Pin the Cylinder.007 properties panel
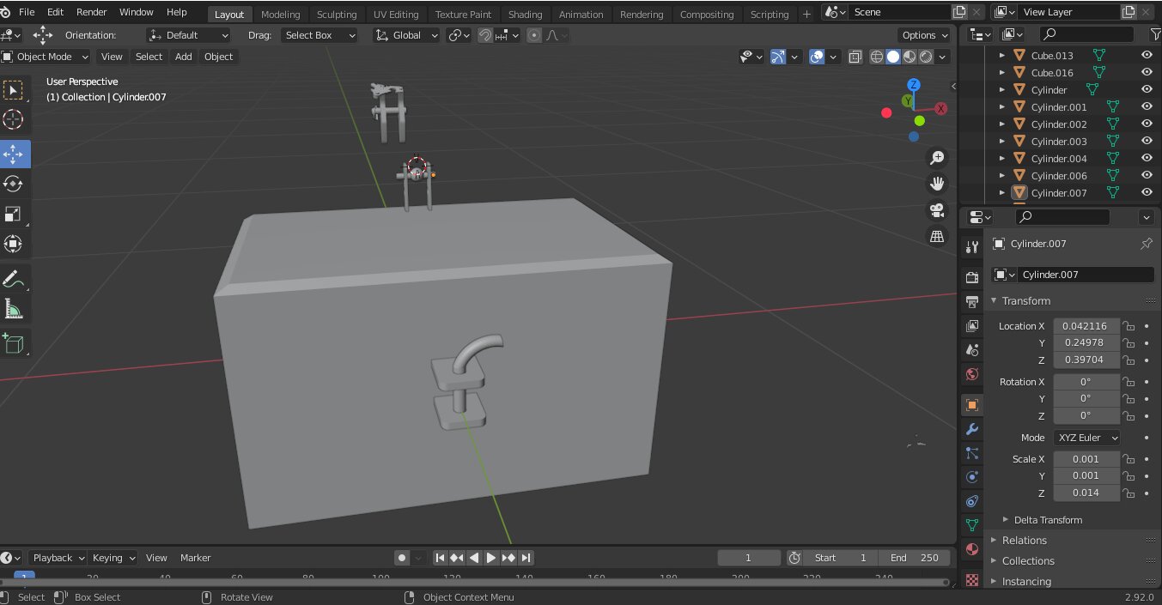Image resolution: width=1162 pixels, height=605 pixels. 1146,244
